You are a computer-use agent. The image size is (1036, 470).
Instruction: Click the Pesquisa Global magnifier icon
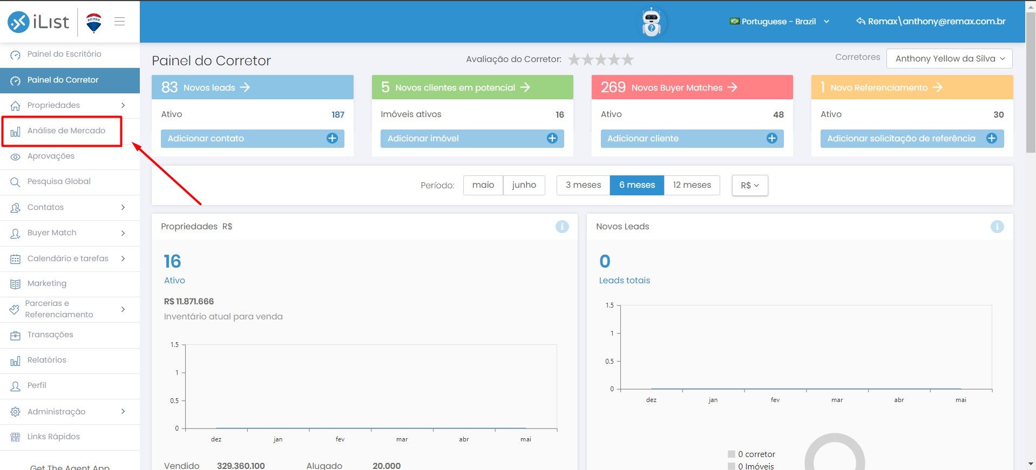(x=16, y=182)
